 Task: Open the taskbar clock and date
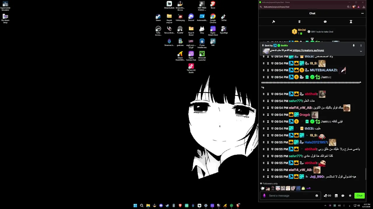click(366, 206)
